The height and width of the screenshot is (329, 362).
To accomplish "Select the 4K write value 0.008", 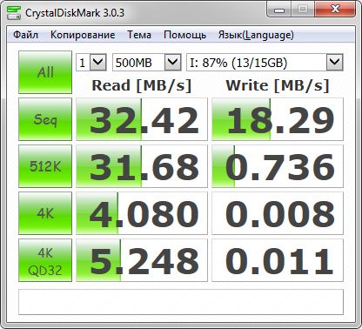I will pyautogui.click(x=278, y=213).
